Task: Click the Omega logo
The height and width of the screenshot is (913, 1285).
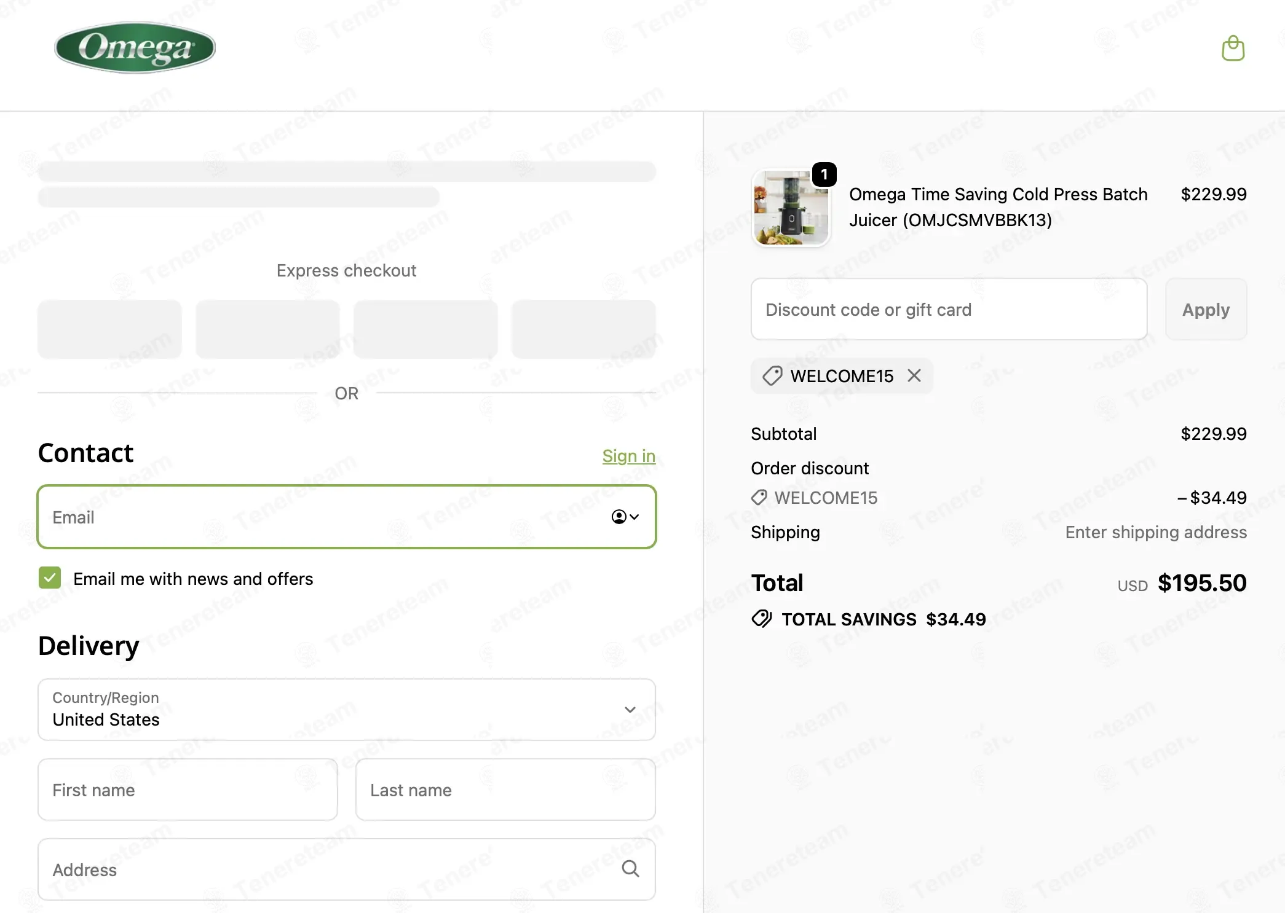Action: coord(135,48)
